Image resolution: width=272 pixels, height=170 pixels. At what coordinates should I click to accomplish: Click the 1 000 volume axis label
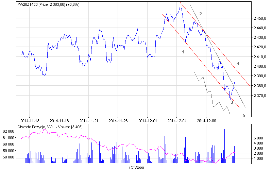point(258,158)
